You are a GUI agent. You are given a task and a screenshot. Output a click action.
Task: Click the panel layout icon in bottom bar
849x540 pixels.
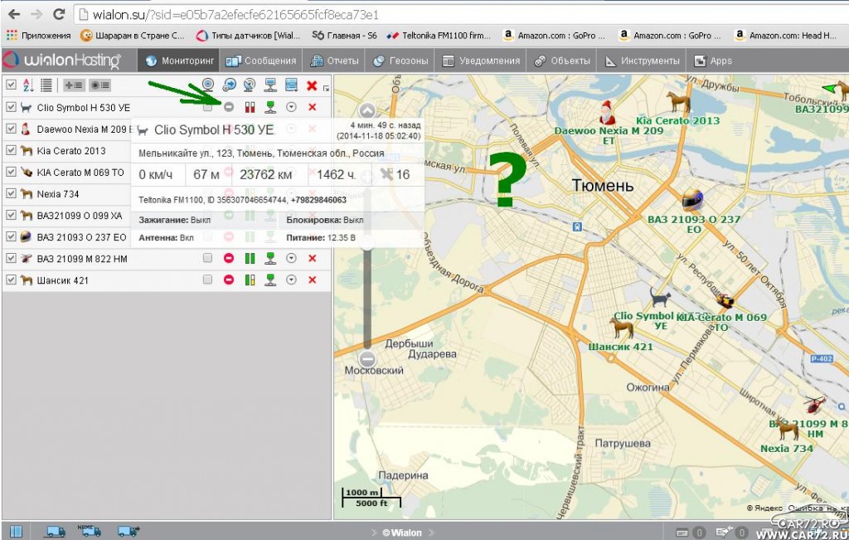(x=16, y=532)
